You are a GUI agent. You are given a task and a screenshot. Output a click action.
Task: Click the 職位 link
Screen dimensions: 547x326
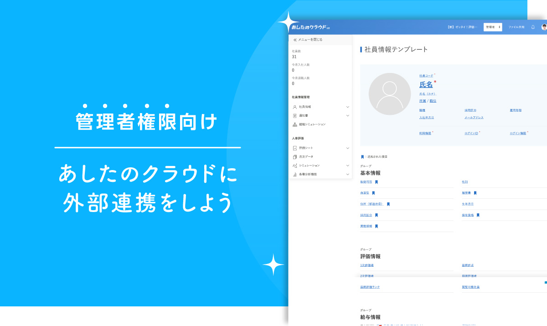click(433, 101)
